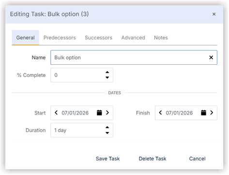The width and height of the screenshot is (229, 175).
Task: Increase % Complete with the up arrow
Action: click(107, 73)
